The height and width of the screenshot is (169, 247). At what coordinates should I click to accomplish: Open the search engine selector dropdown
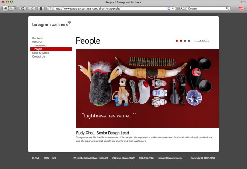point(183,8)
